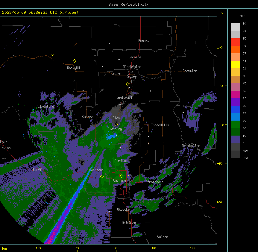Click the Strathmore label
258x252 pixels.
pyautogui.click(x=154, y=182)
